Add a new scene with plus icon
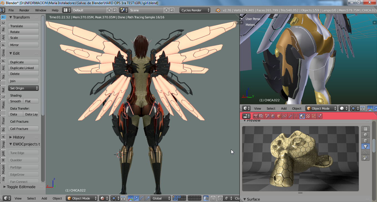The image size is (377, 202). [x=166, y=10]
